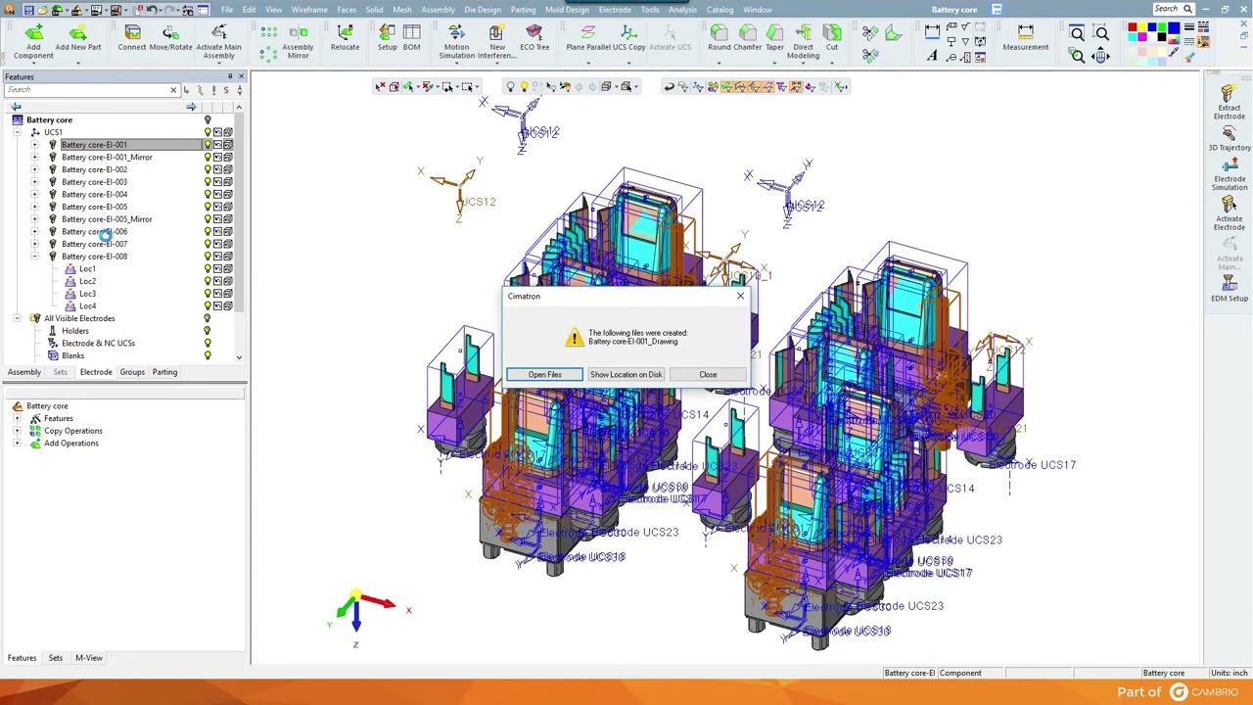Toggle visibility bulb for Battery core-El-008

coord(208,257)
